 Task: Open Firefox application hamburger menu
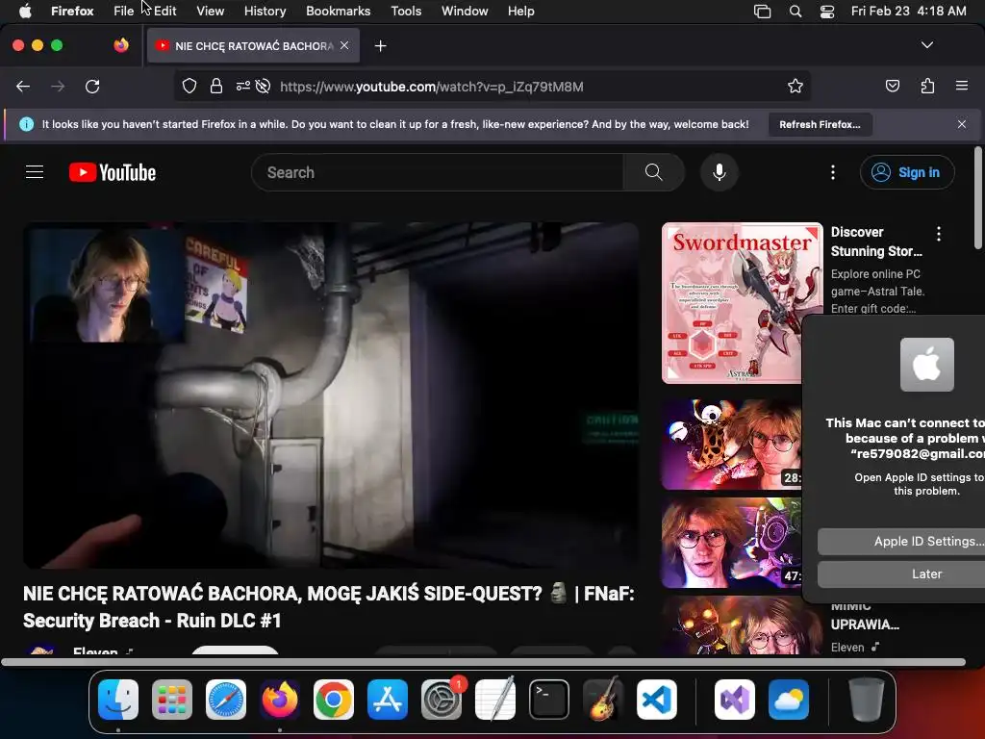[x=962, y=86]
